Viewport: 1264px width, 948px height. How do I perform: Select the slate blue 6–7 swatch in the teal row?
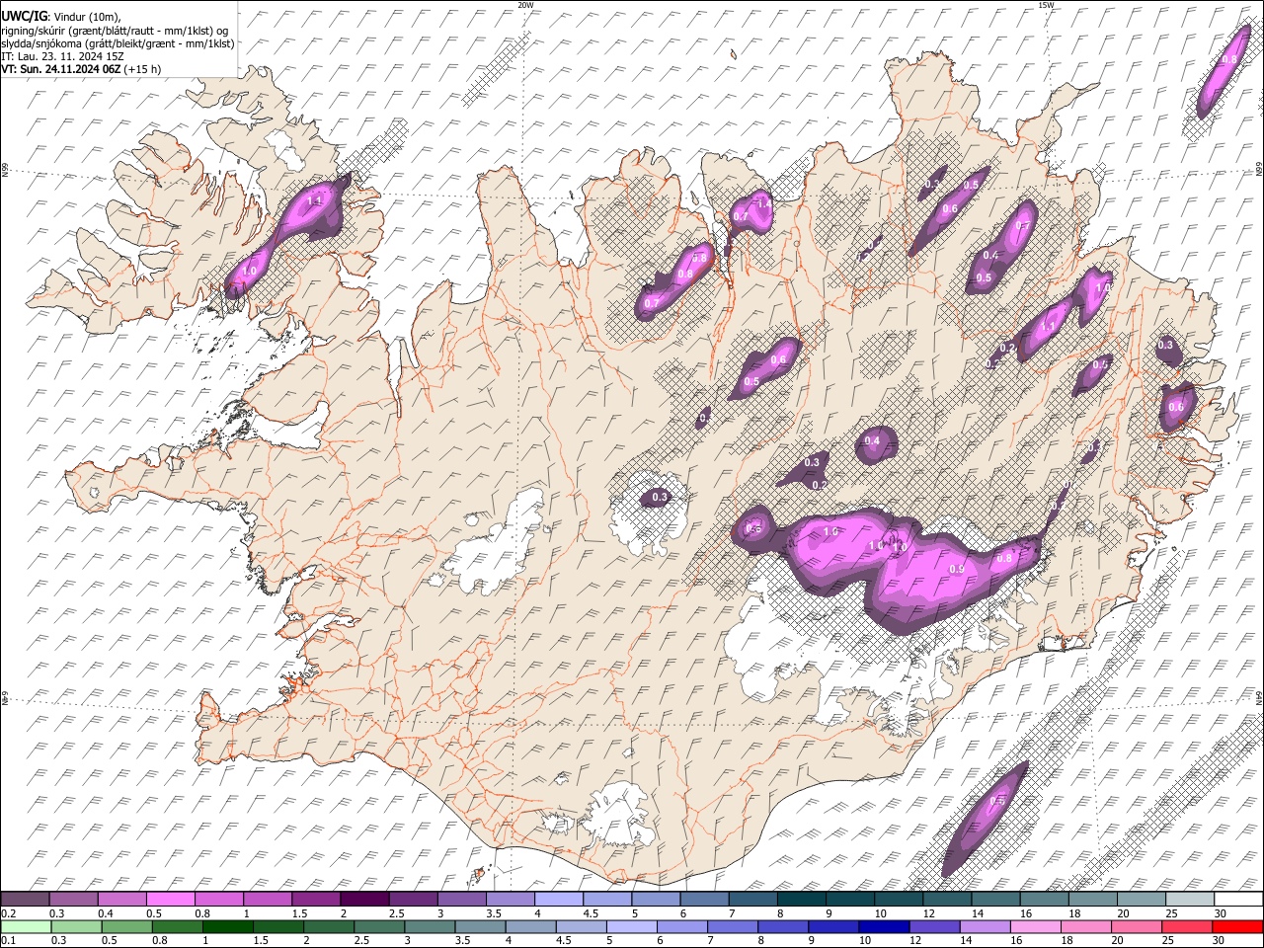click(704, 900)
